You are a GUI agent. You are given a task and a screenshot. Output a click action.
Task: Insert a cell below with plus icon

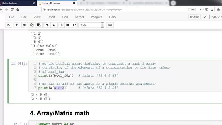pyautogui.click(x=17, y=25)
